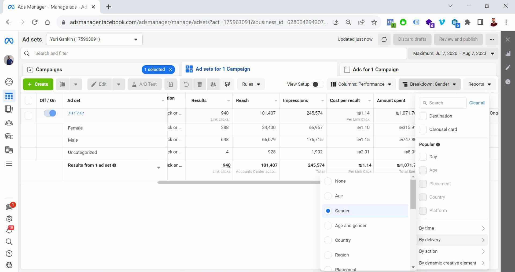Turn off the קהל רחב ad set
515x272 pixels.
[x=50, y=113]
